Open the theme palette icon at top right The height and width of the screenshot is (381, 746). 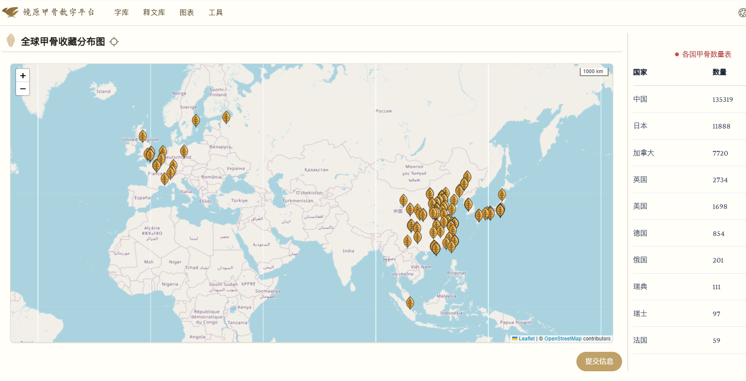coord(742,13)
